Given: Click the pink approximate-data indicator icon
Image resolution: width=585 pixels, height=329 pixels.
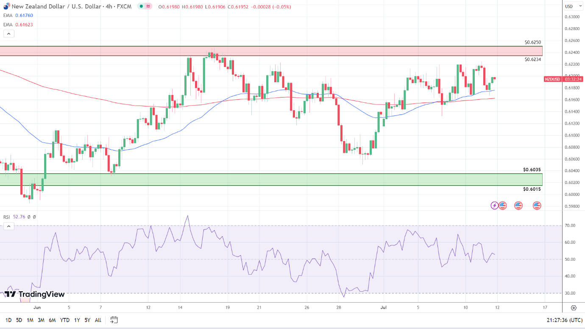Looking at the screenshot, I should [148, 6].
